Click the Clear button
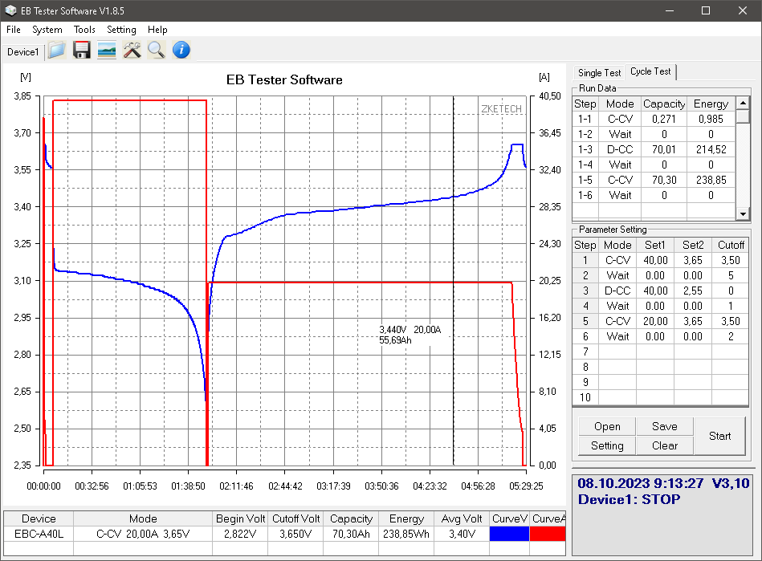Screen dimensions: 762x561 click(x=665, y=445)
